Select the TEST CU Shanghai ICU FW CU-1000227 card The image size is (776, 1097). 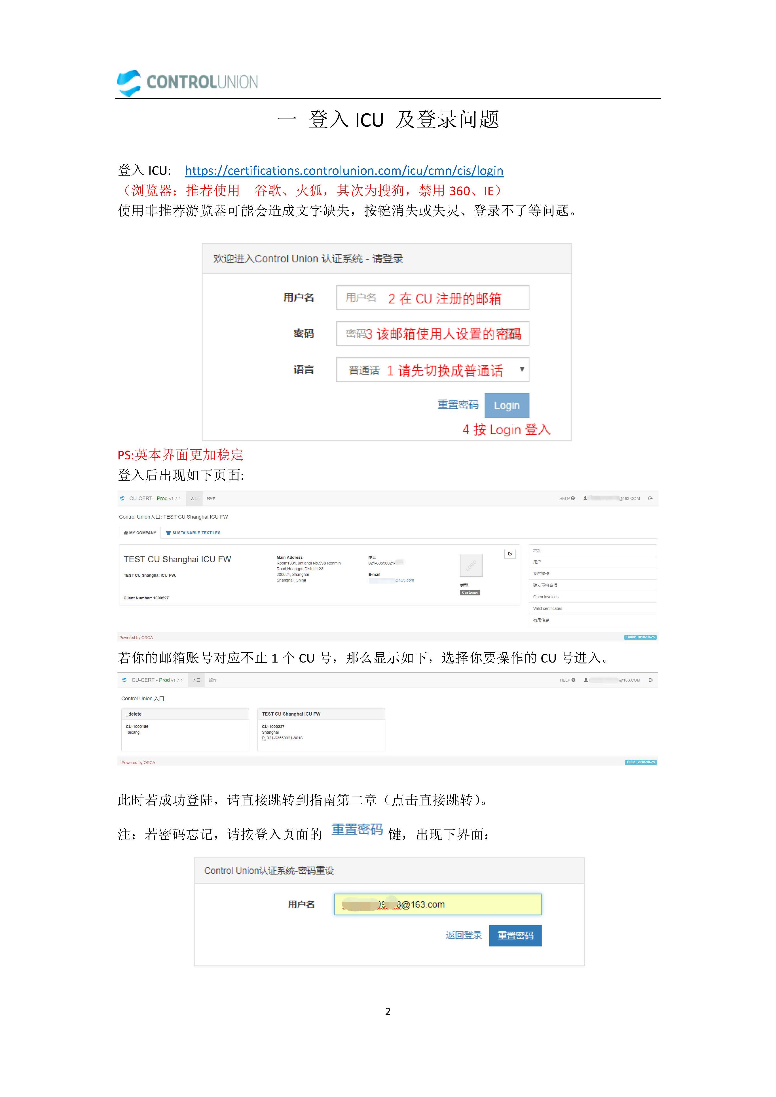[321, 729]
